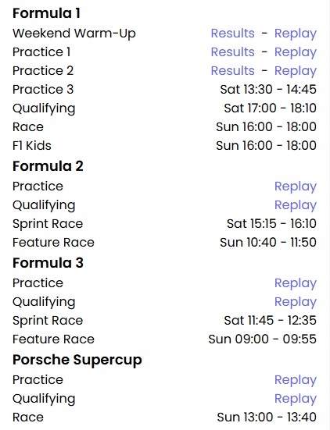Screen dimensions: 330x430
Task: Watch Formula 3 Qualifying Replay
Action: (296, 302)
